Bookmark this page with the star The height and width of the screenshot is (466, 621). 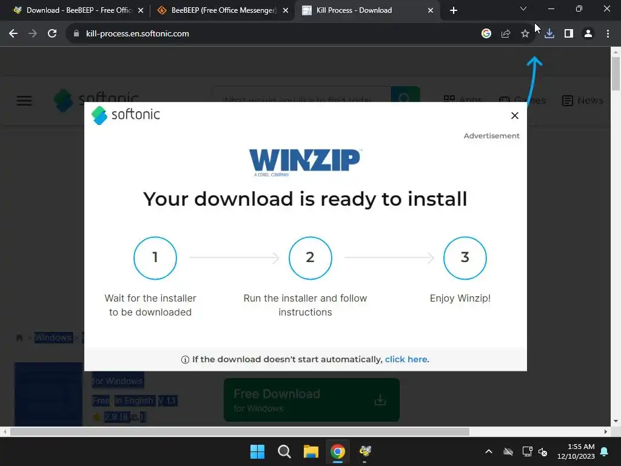click(x=525, y=34)
